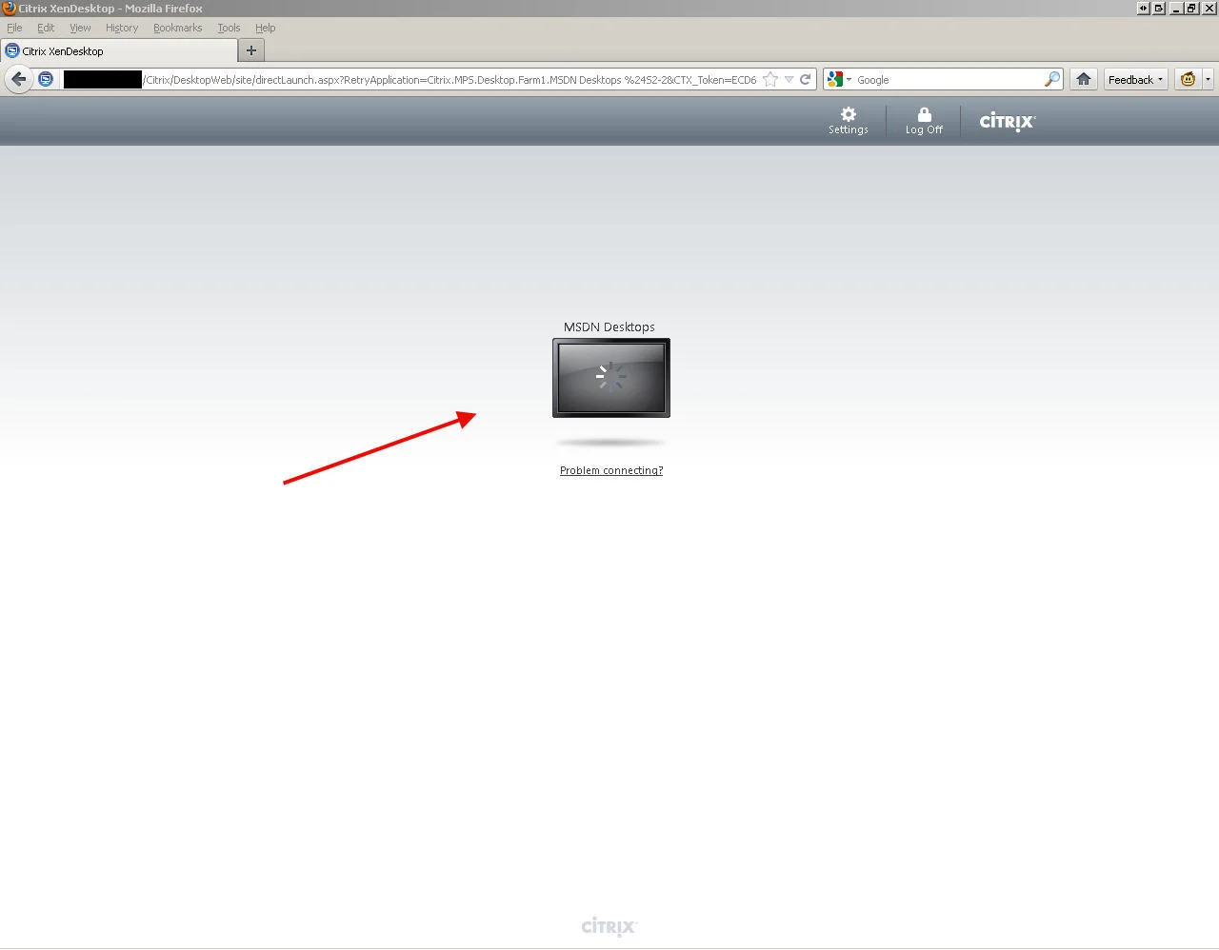Screen dimensions: 1219x950
Task: Open the Feedback dropdown button
Action: tap(1135, 80)
